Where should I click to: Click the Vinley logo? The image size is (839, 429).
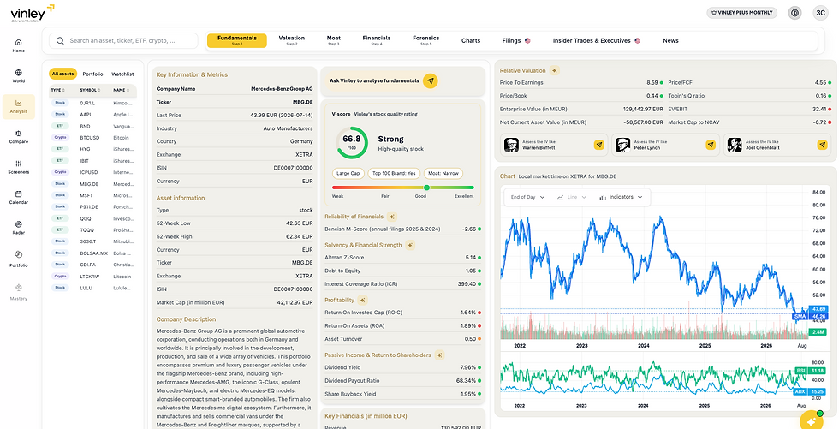[x=33, y=12]
